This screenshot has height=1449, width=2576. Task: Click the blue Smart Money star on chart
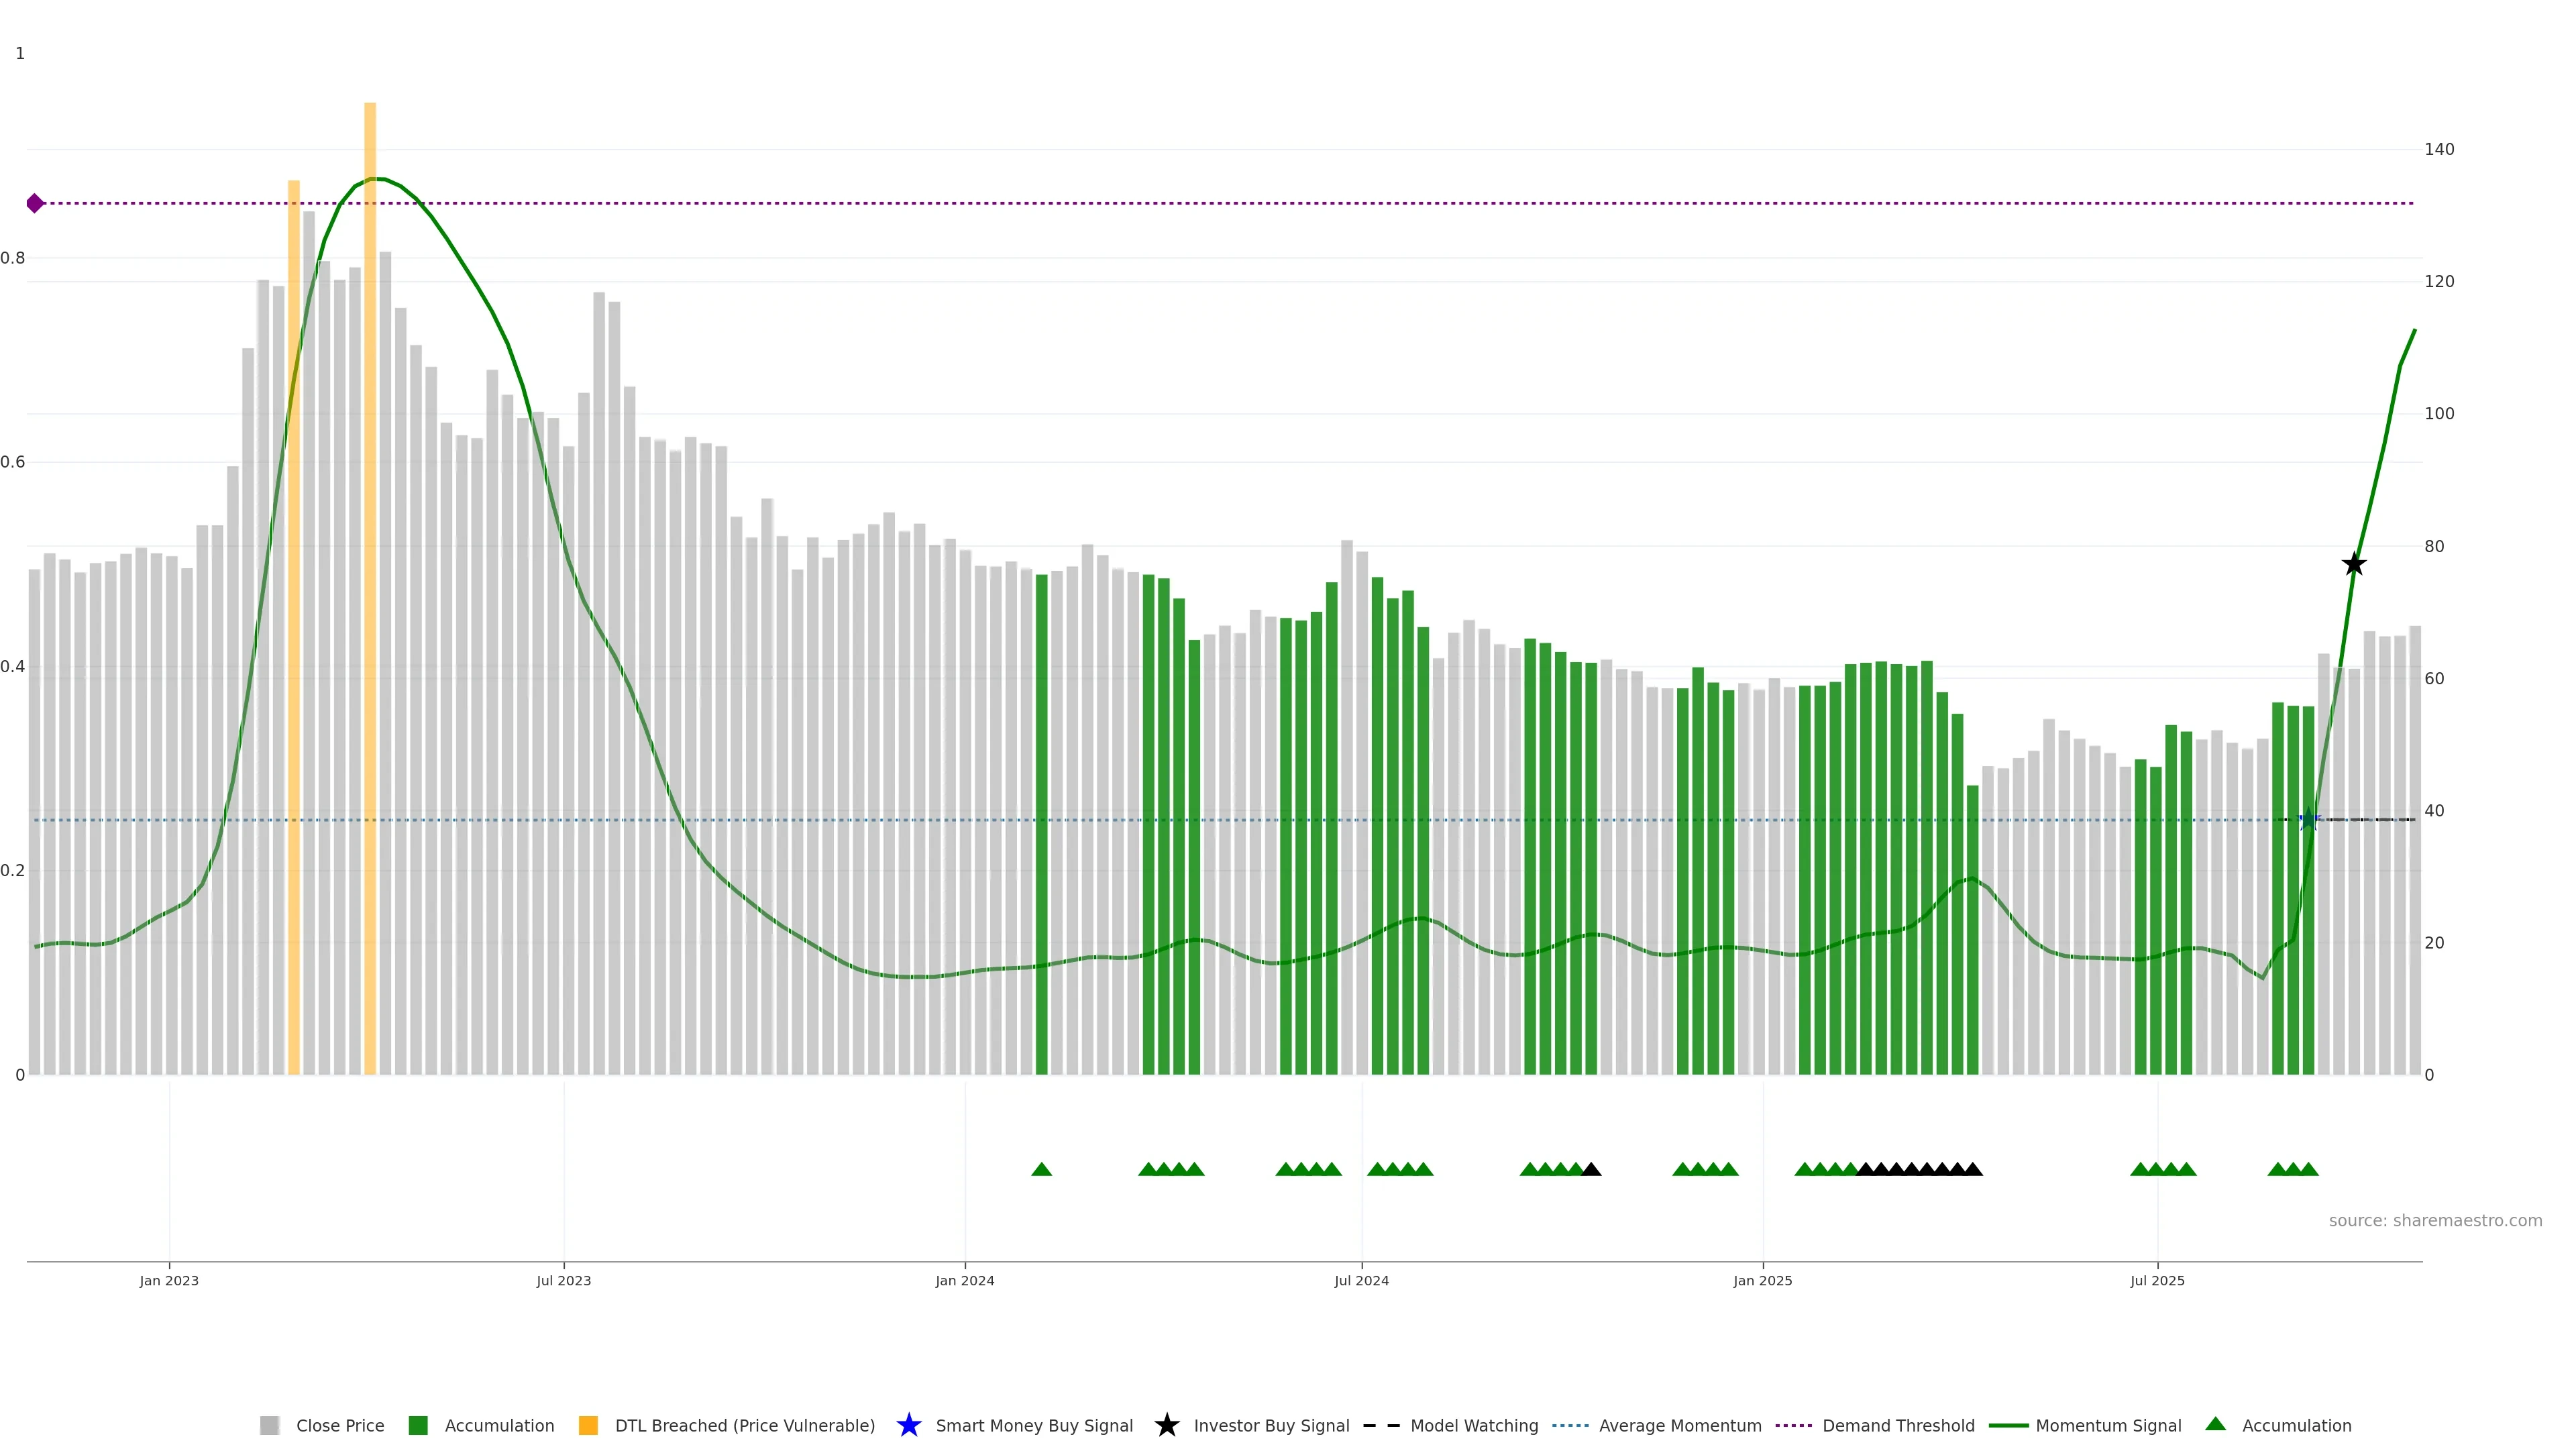click(2308, 820)
